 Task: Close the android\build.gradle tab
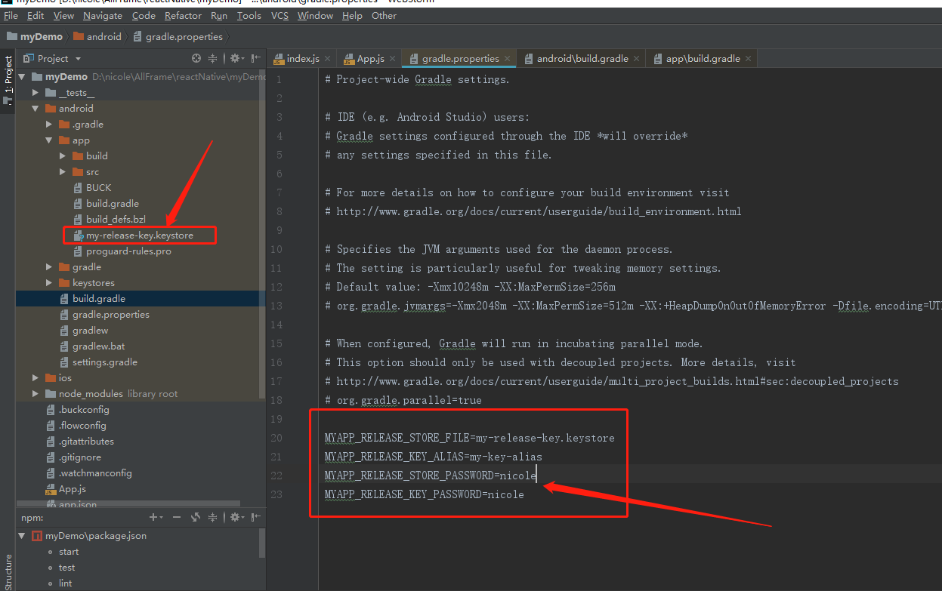click(x=637, y=58)
